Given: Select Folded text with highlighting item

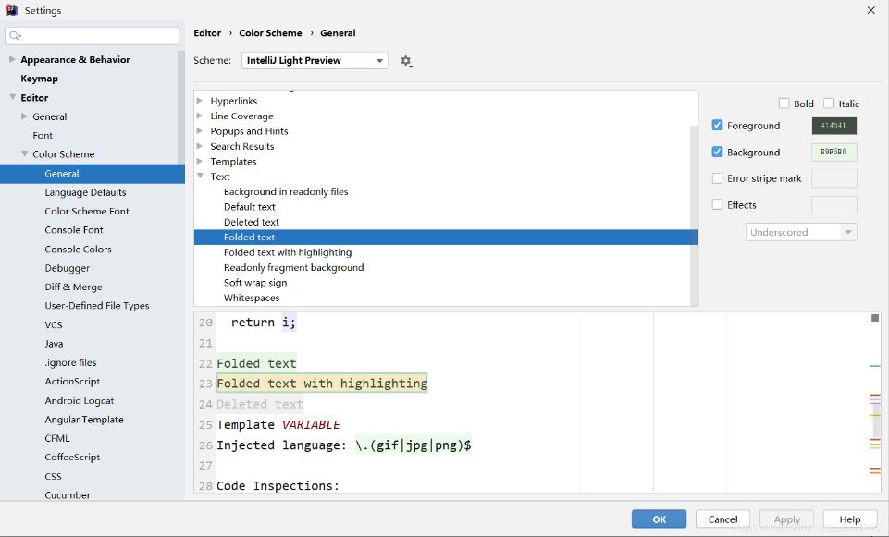Looking at the screenshot, I should [287, 252].
